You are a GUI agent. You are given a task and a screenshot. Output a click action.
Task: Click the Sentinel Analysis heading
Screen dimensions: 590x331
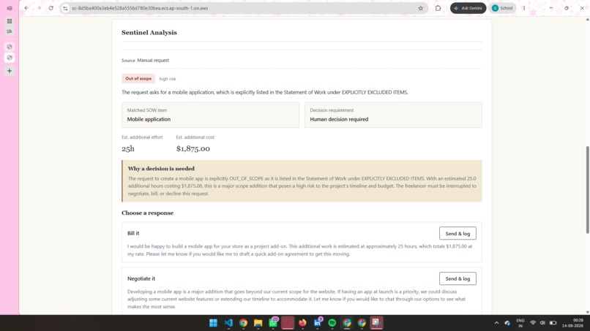149,33
